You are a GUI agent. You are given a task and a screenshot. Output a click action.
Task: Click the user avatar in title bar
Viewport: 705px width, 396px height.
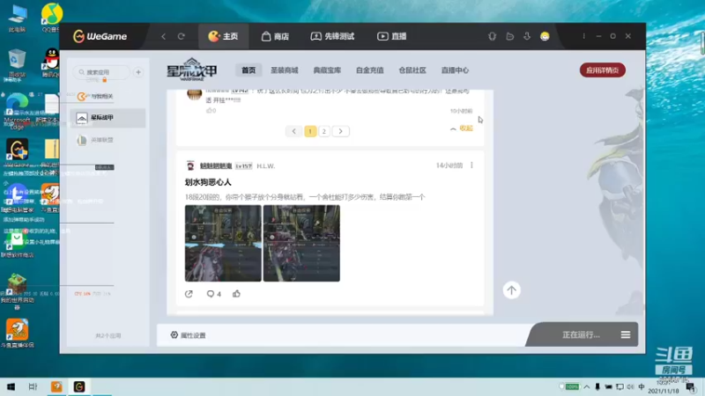tap(545, 36)
